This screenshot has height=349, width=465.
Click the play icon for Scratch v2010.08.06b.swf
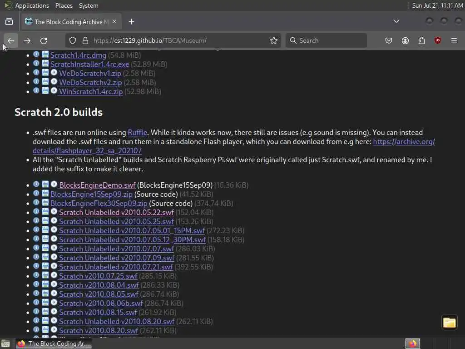pos(54,303)
